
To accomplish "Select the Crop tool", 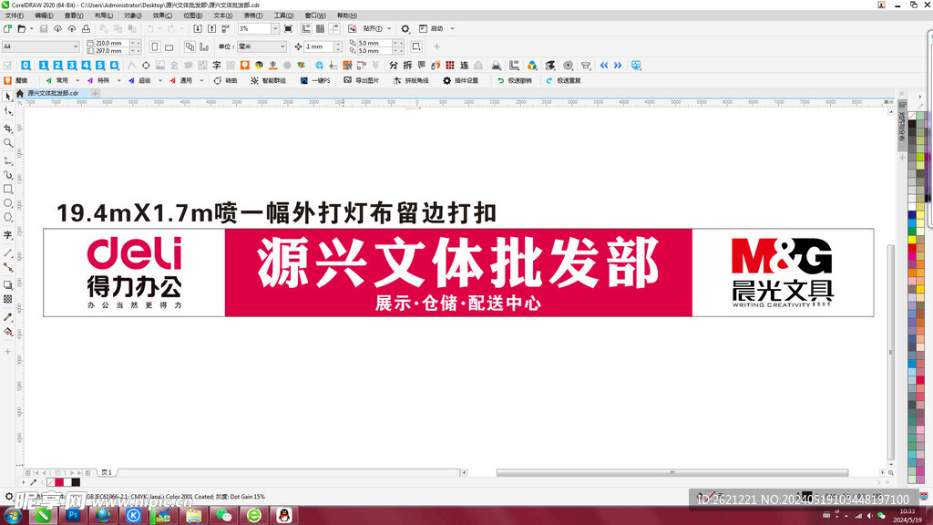I will [7, 129].
